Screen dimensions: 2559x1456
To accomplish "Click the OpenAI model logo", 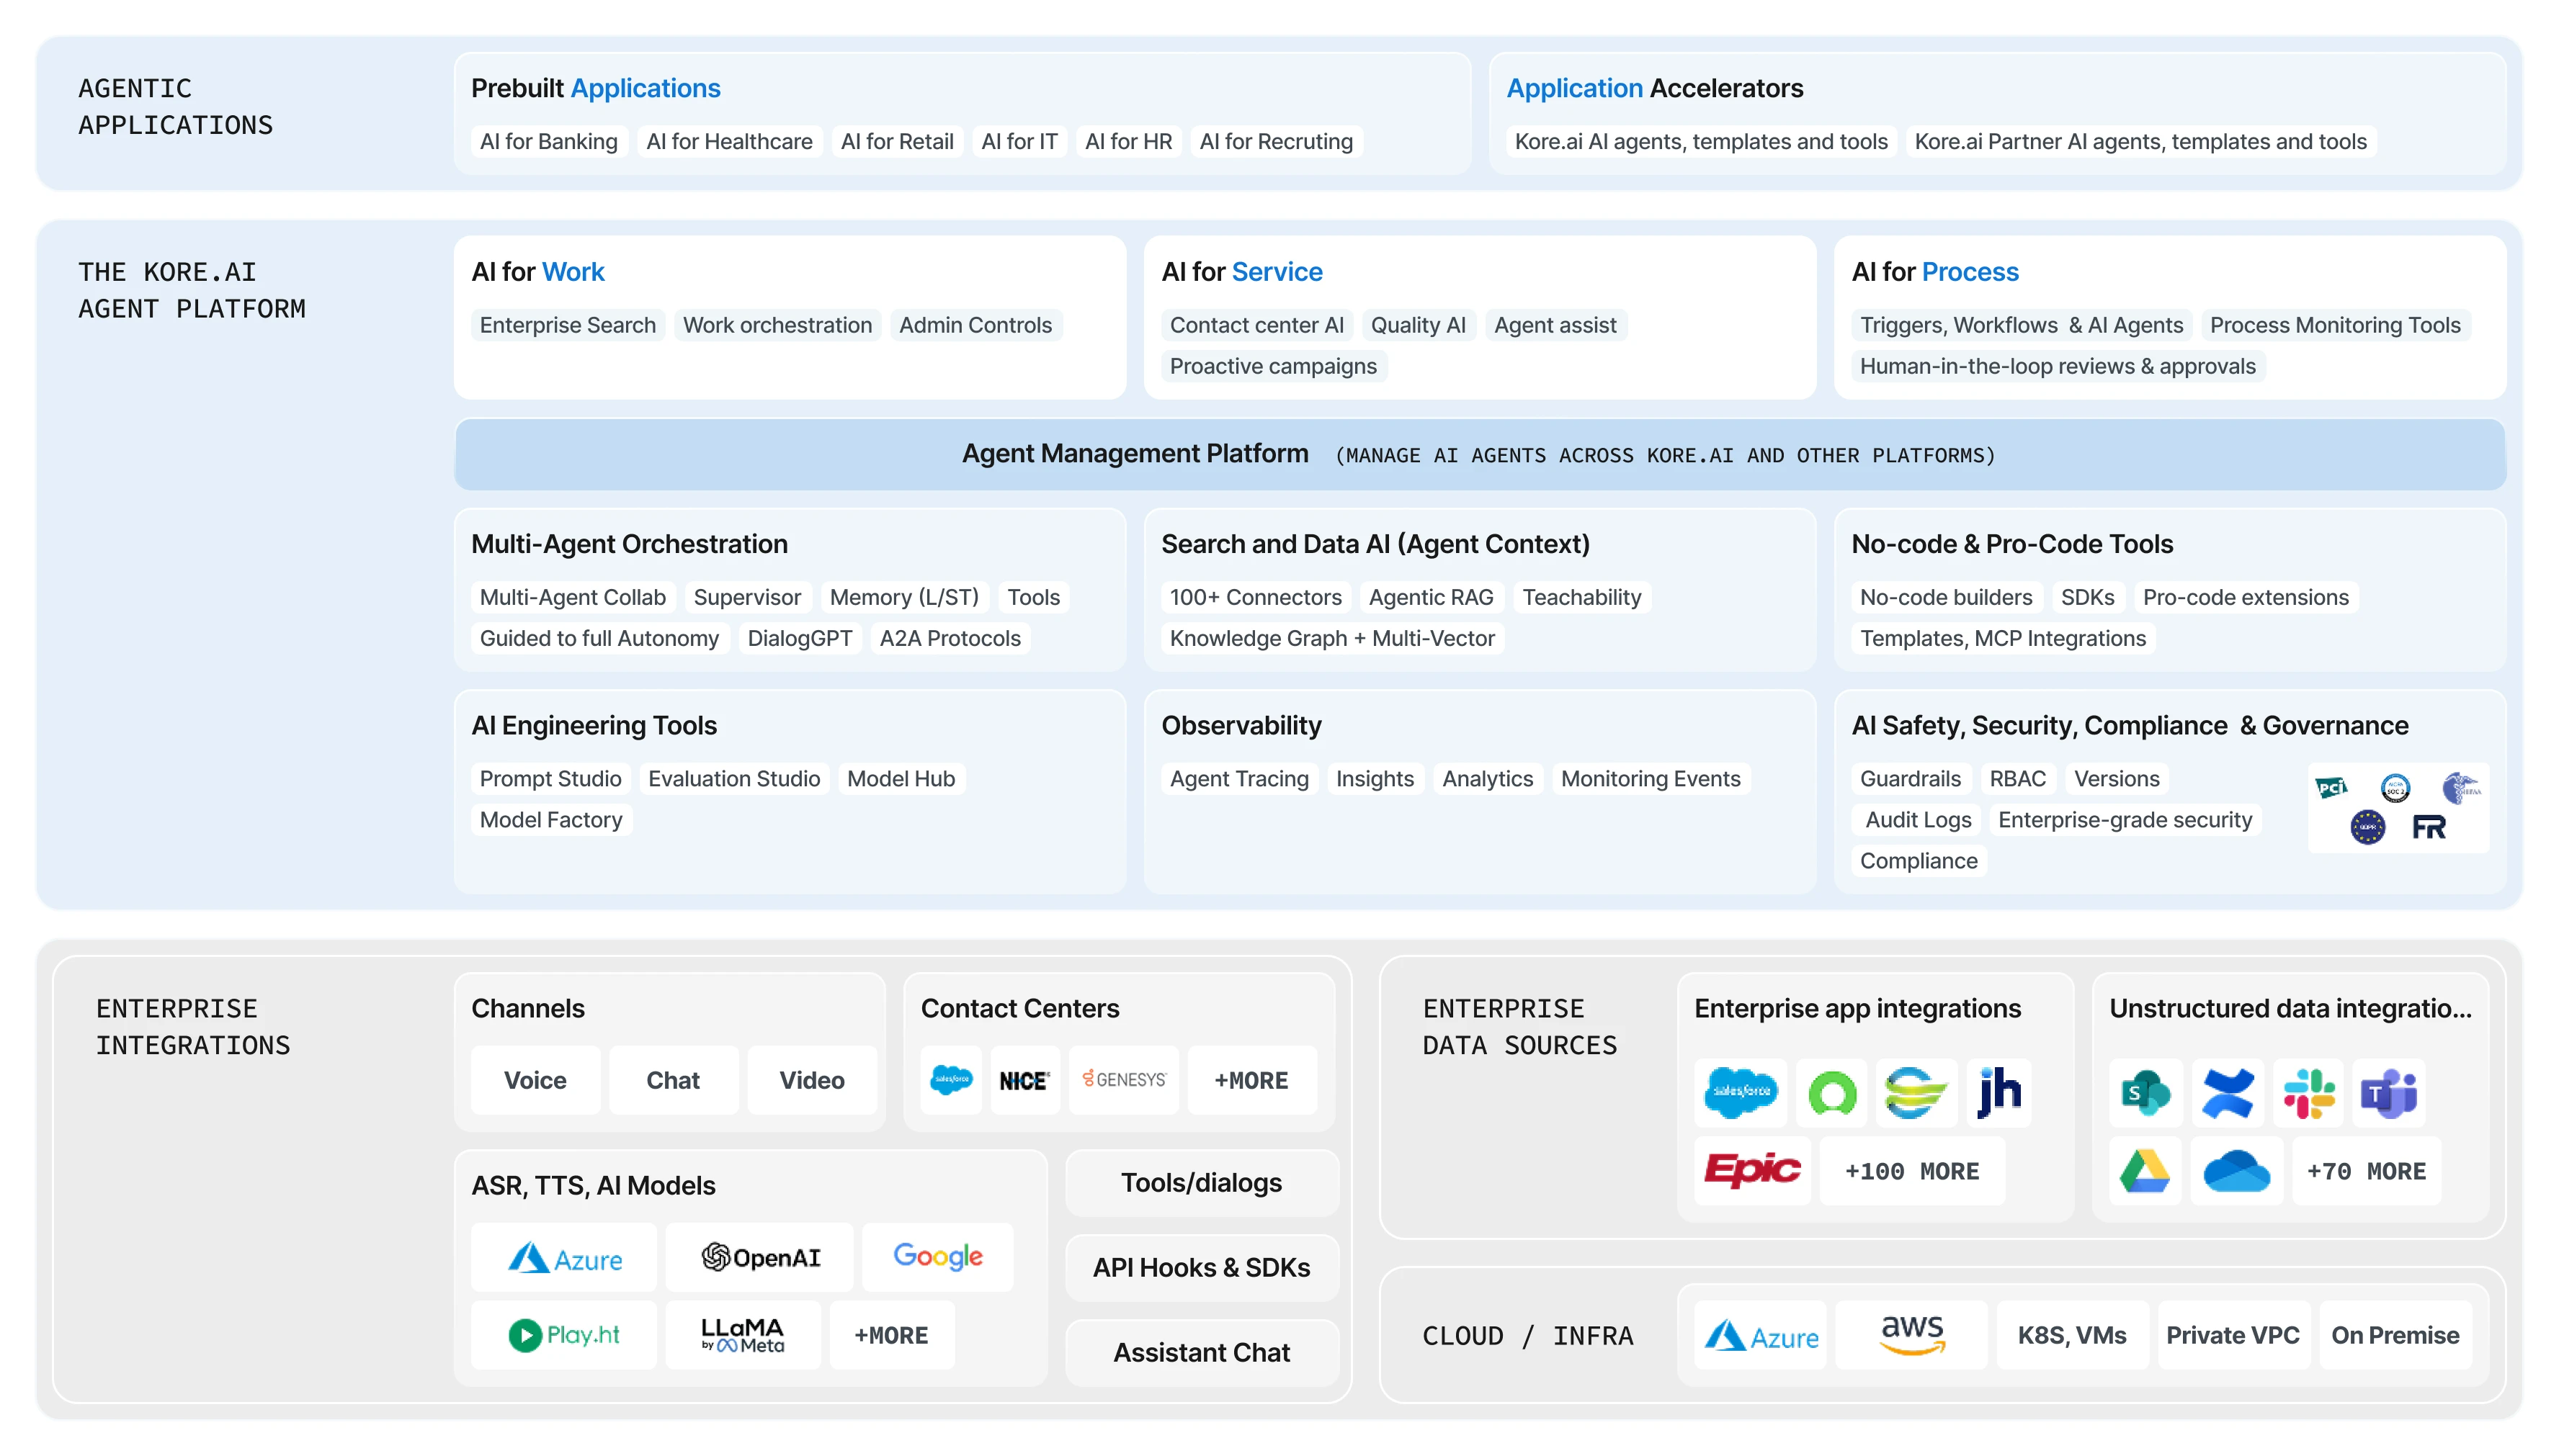I will (x=759, y=1257).
